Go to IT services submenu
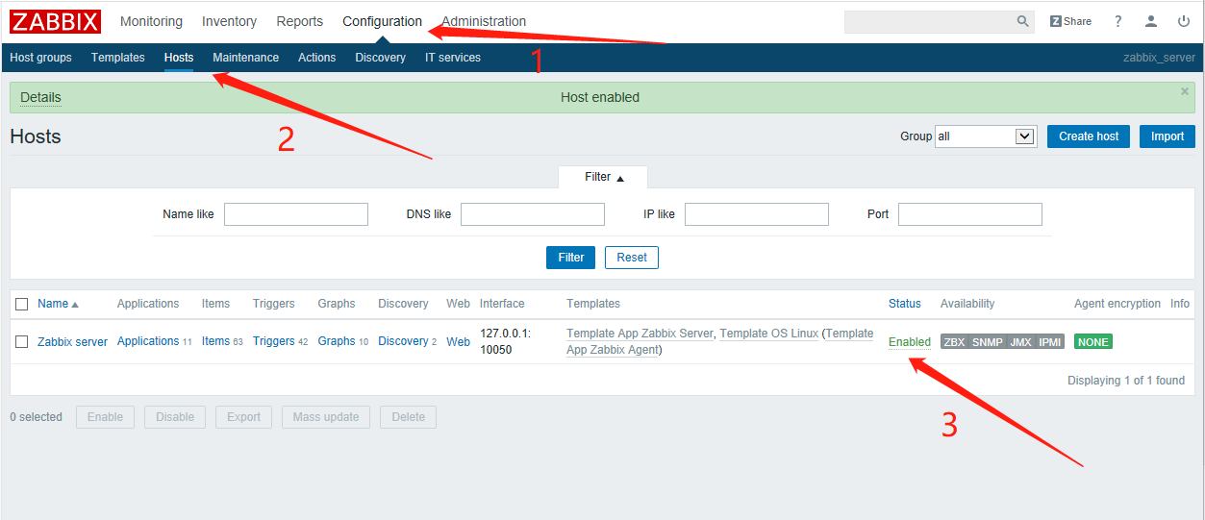 click(453, 58)
